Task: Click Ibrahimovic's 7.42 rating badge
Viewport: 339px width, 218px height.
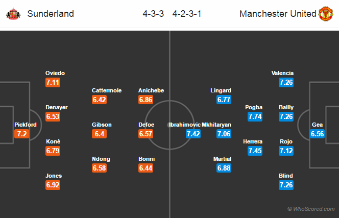Action: pos(193,134)
